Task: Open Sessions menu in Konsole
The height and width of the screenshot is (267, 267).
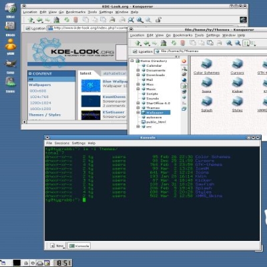Action: (62, 143)
